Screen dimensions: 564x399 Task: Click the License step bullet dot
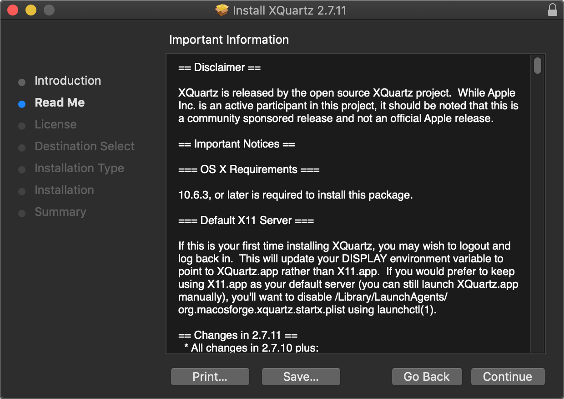pos(22,126)
